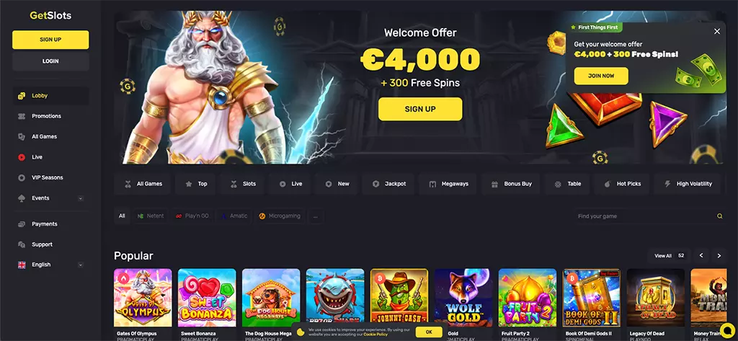Filter games by Netent provider
This screenshot has width=738, height=341.
pyautogui.click(x=150, y=216)
